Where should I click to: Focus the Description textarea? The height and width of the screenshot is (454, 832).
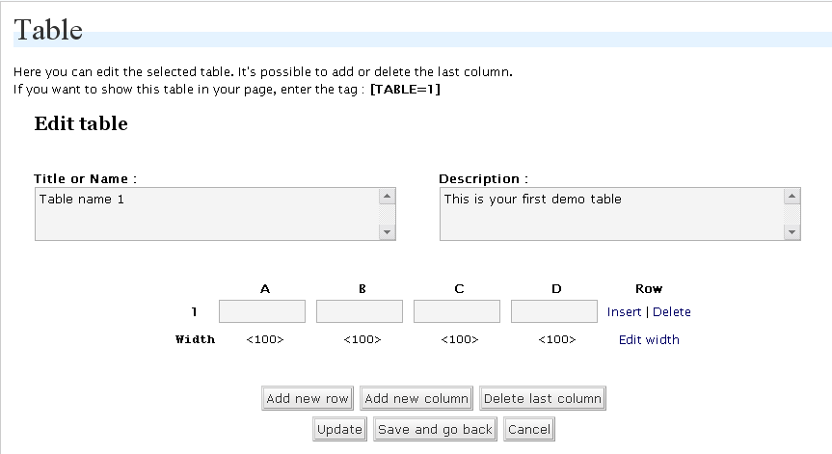coord(611,213)
